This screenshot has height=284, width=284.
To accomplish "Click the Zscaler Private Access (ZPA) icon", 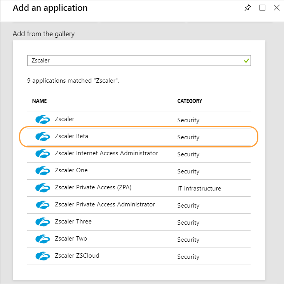I will point(43,188).
